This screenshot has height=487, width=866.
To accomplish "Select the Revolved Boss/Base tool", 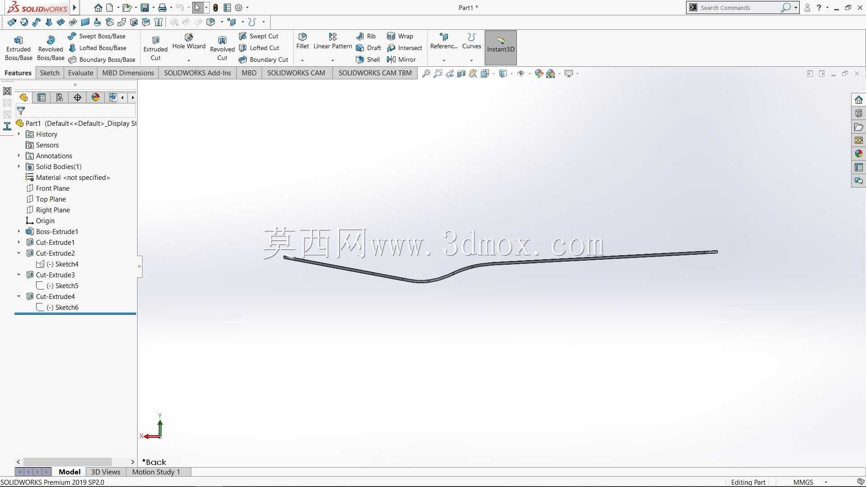I will click(51, 48).
